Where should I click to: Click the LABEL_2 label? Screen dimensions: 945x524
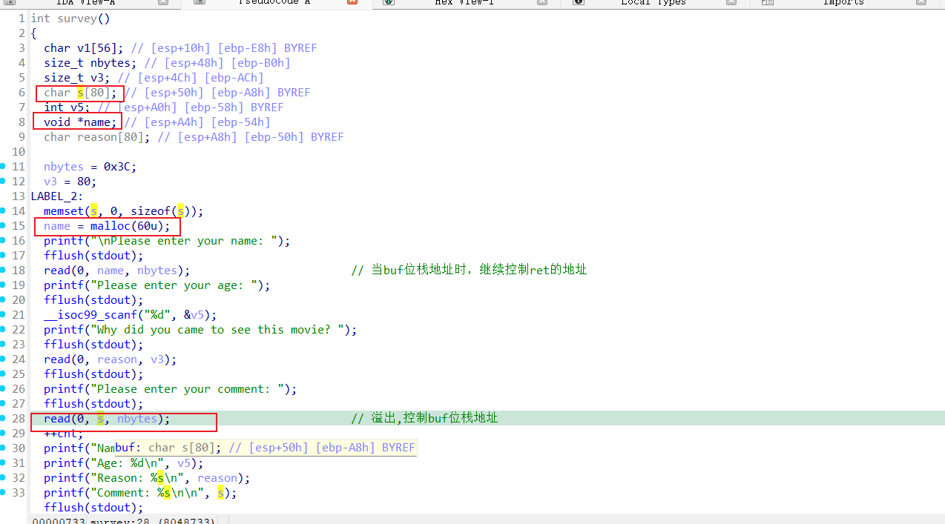click(54, 196)
